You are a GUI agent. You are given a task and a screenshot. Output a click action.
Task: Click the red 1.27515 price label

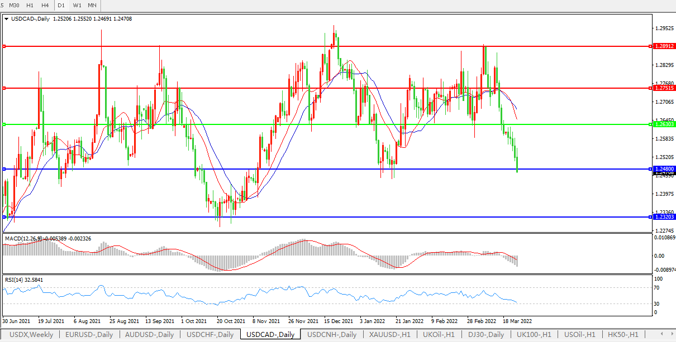click(x=664, y=88)
